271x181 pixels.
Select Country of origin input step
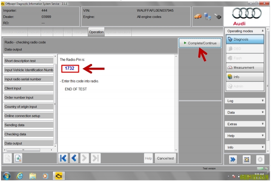click(x=28, y=106)
